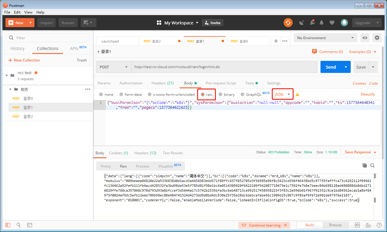Open the Postman console icon

click(x=30, y=225)
